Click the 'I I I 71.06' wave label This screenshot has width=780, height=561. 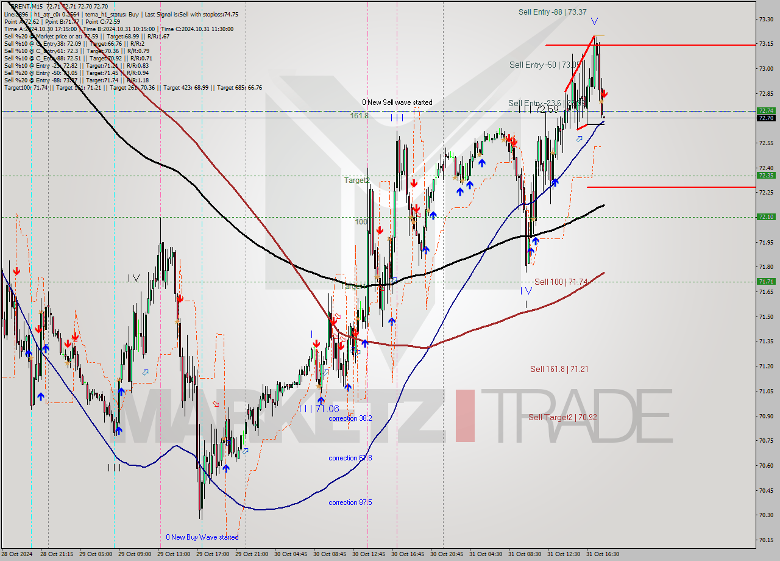click(x=319, y=409)
